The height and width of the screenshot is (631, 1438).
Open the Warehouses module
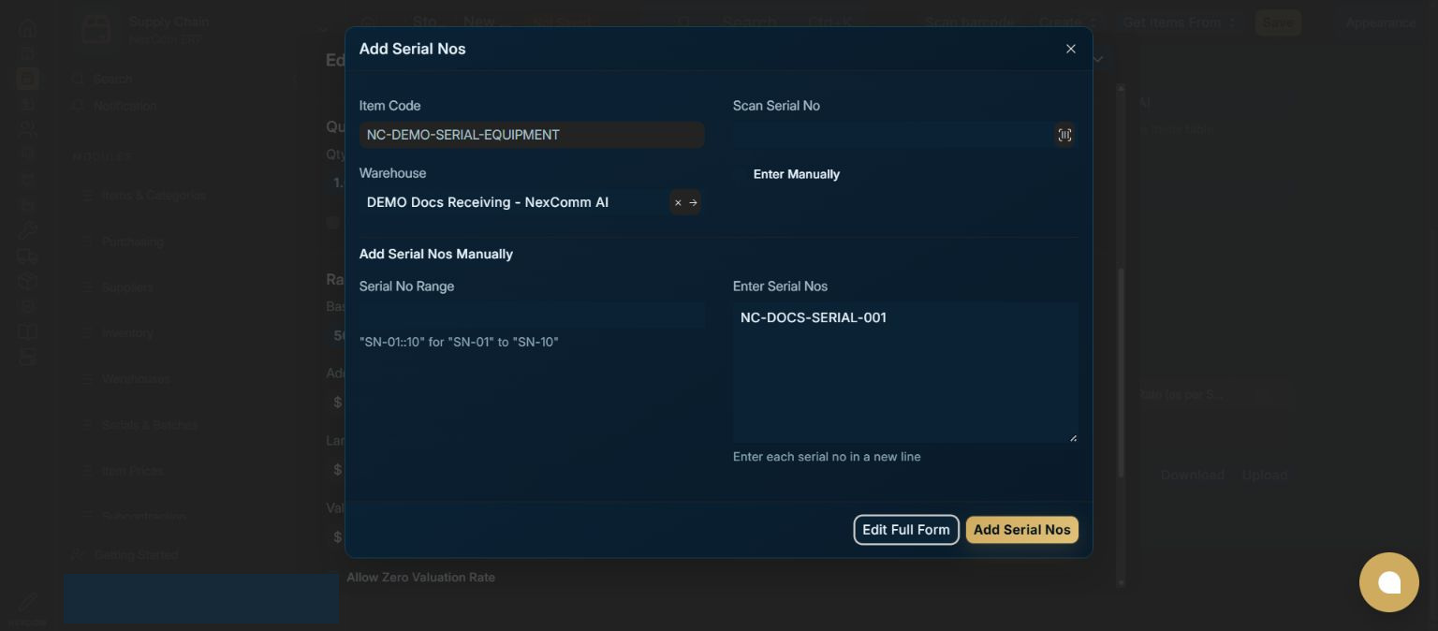pos(137,378)
